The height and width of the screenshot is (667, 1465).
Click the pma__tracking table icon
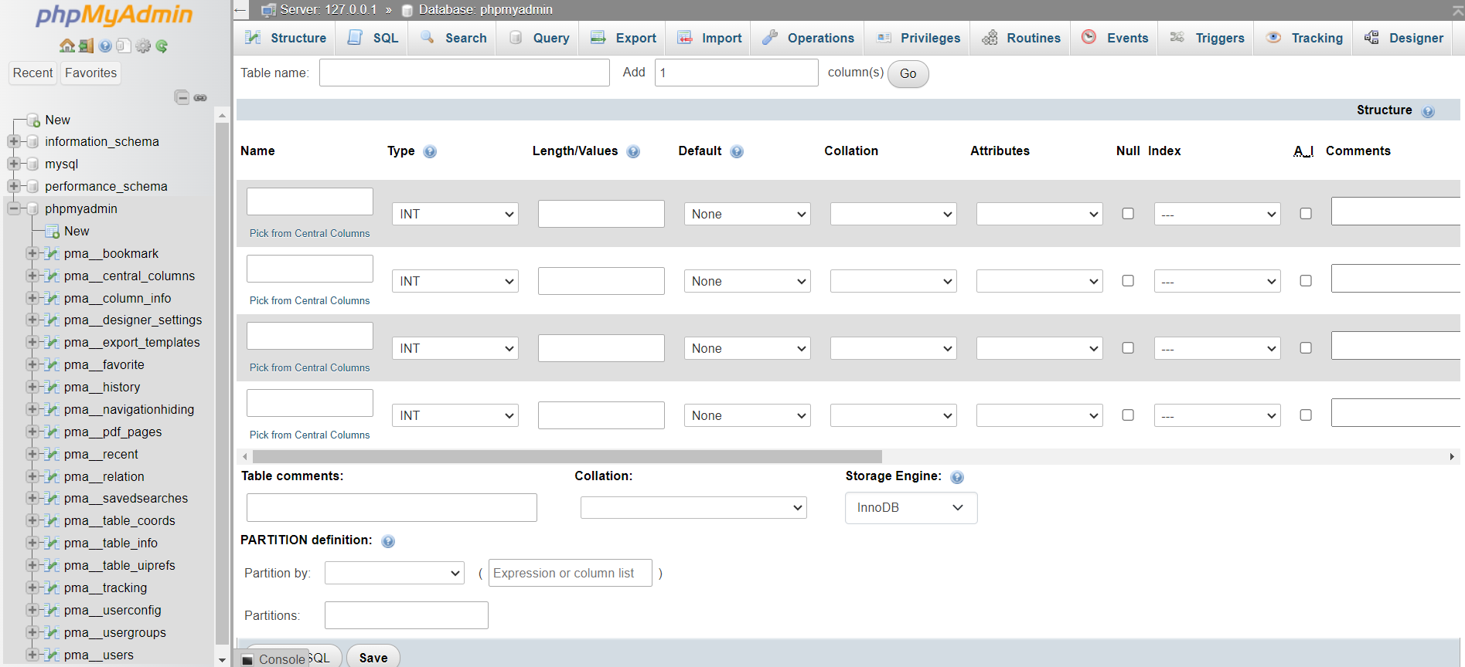point(52,587)
